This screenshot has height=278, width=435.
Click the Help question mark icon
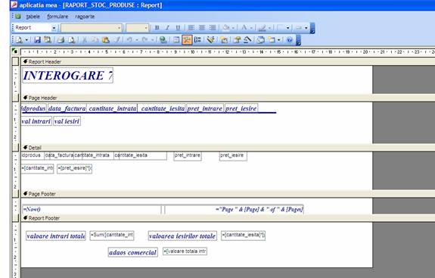[x=289, y=40]
